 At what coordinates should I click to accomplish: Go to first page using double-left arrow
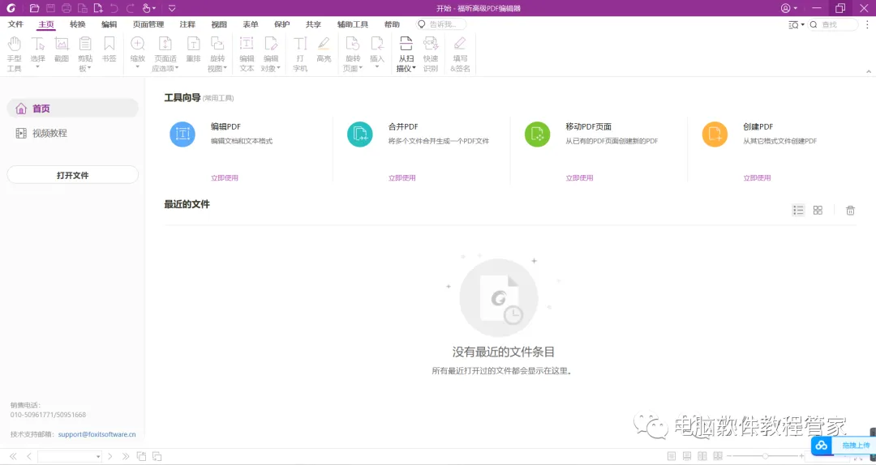coord(14,456)
